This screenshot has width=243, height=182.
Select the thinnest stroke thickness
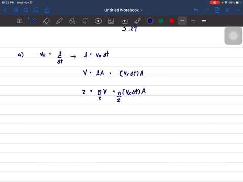pos(193,21)
